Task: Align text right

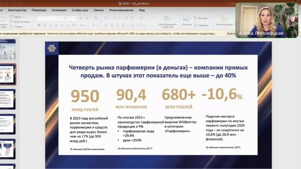Action: 118,25
